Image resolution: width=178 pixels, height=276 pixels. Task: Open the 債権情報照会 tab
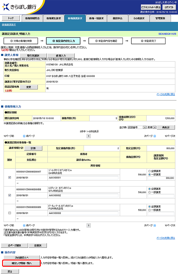(x=32, y=18)
